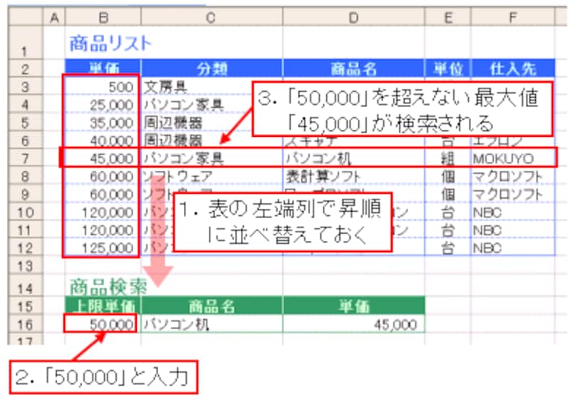This screenshot has width=570, height=402.
Task: Click the 仕入先 header cell
Action: coord(512,69)
